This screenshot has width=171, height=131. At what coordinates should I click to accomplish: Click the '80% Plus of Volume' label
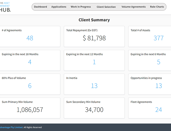tap(14, 78)
